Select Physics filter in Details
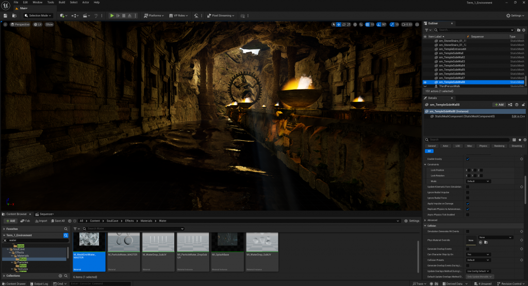This screenshot has width=528, height=286. click(483, 146)
